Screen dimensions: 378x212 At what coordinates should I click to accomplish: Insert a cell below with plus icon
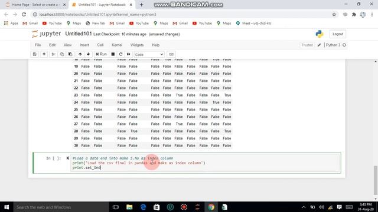[x=44, y=54]
